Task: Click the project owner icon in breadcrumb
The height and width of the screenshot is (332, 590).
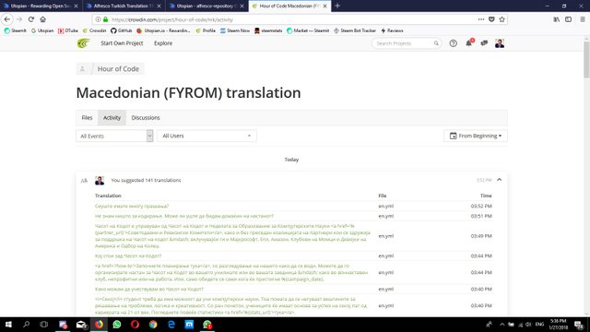Action: [82, 69]
